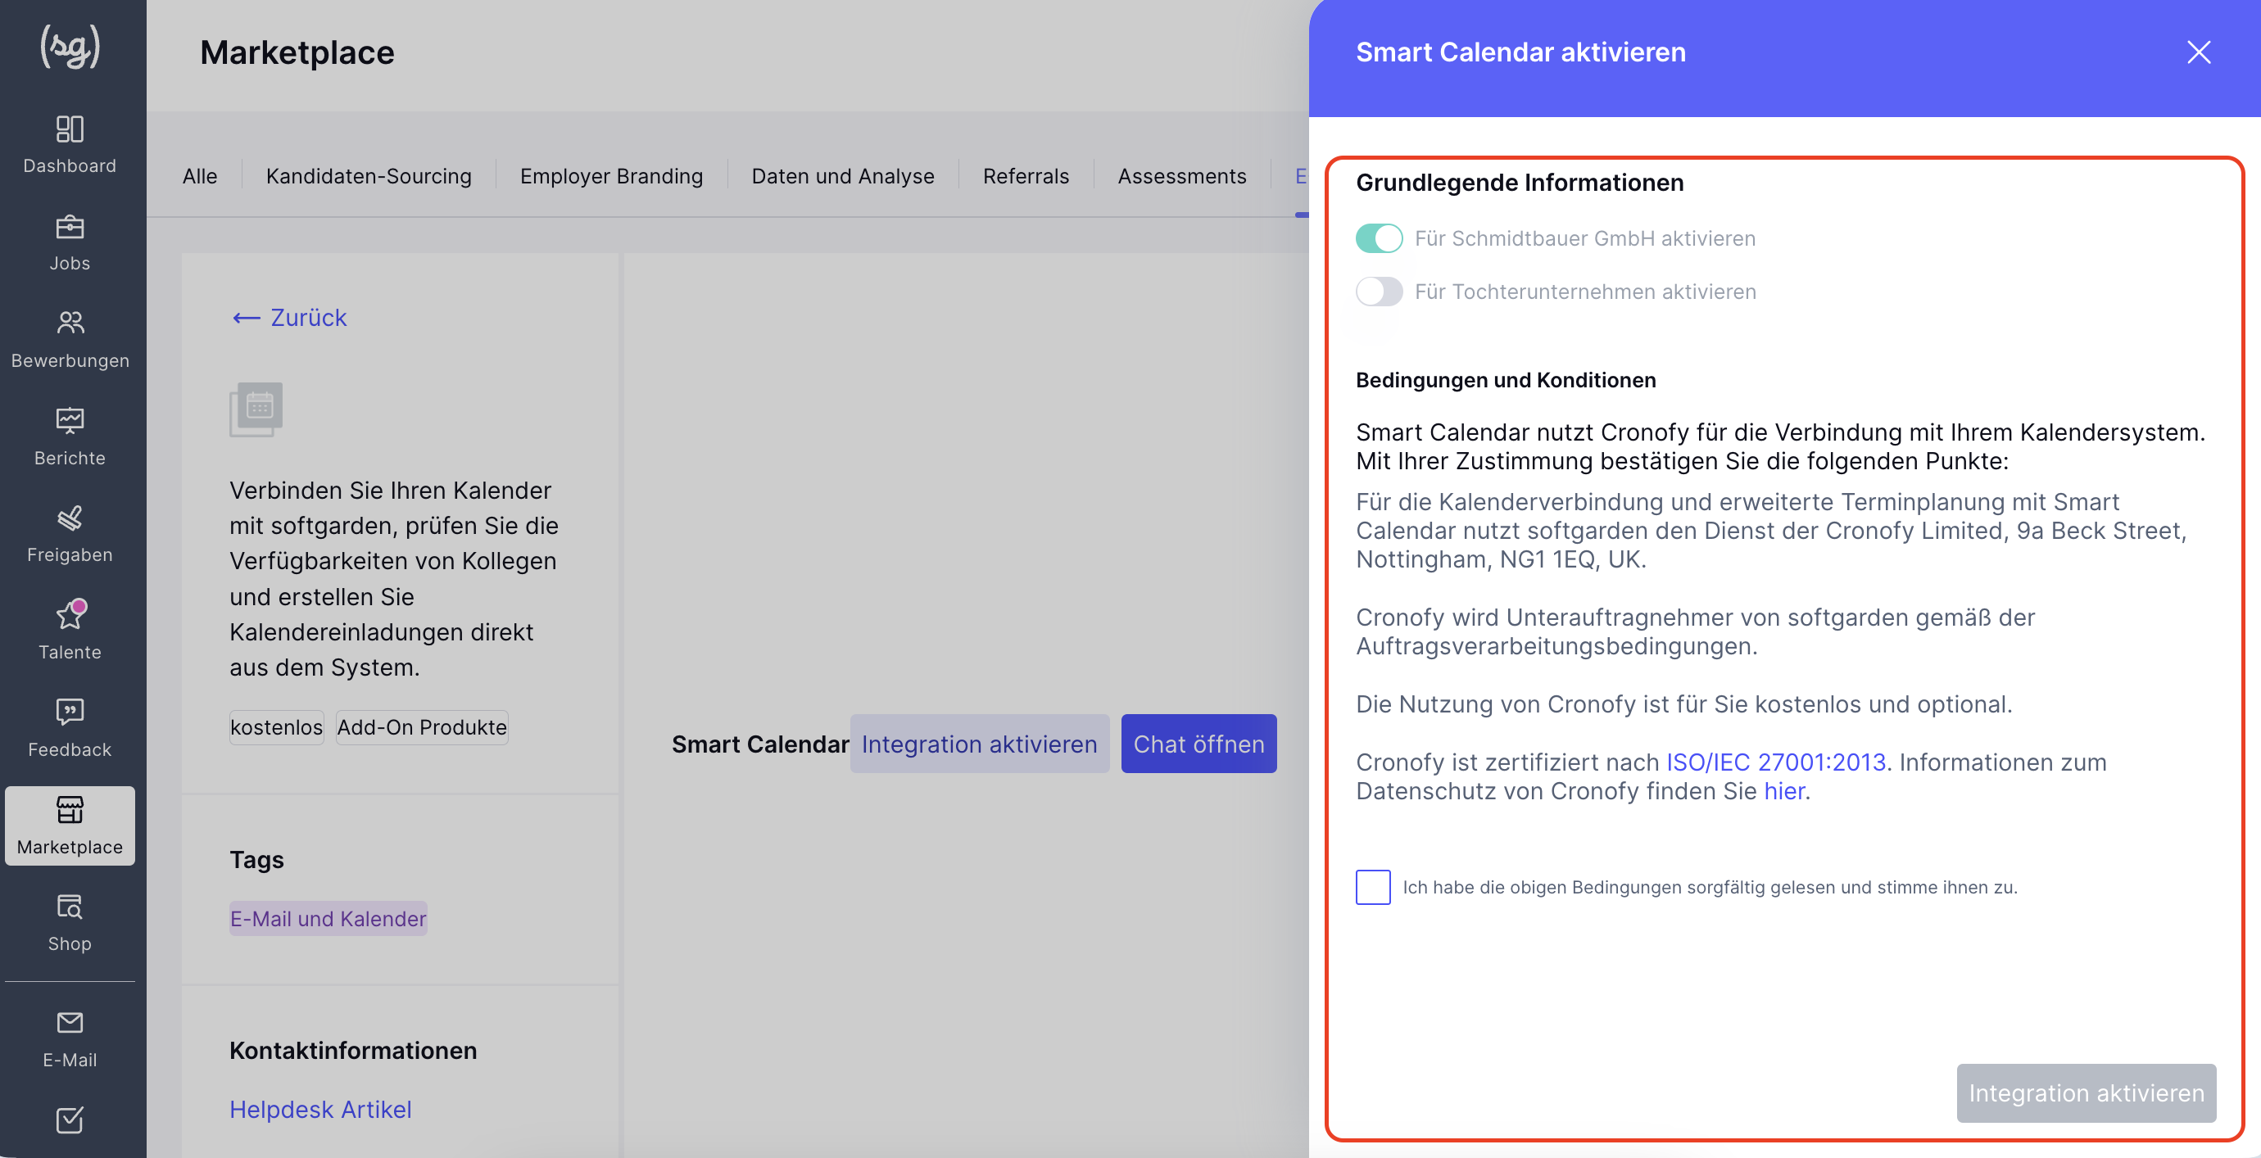Click the Kontaktinformationen heading

352,1050
